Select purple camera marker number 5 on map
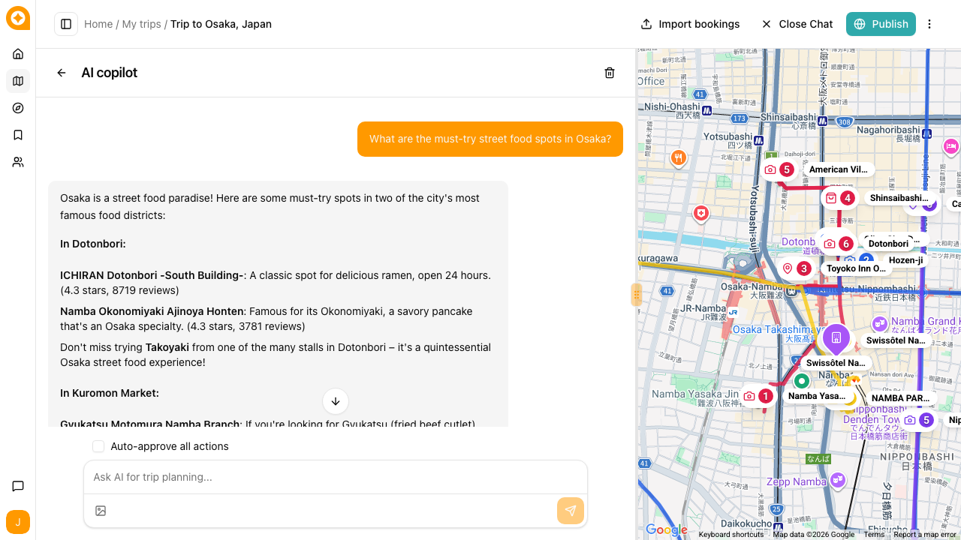Viewport: 961px width, 540px height. 918,420
